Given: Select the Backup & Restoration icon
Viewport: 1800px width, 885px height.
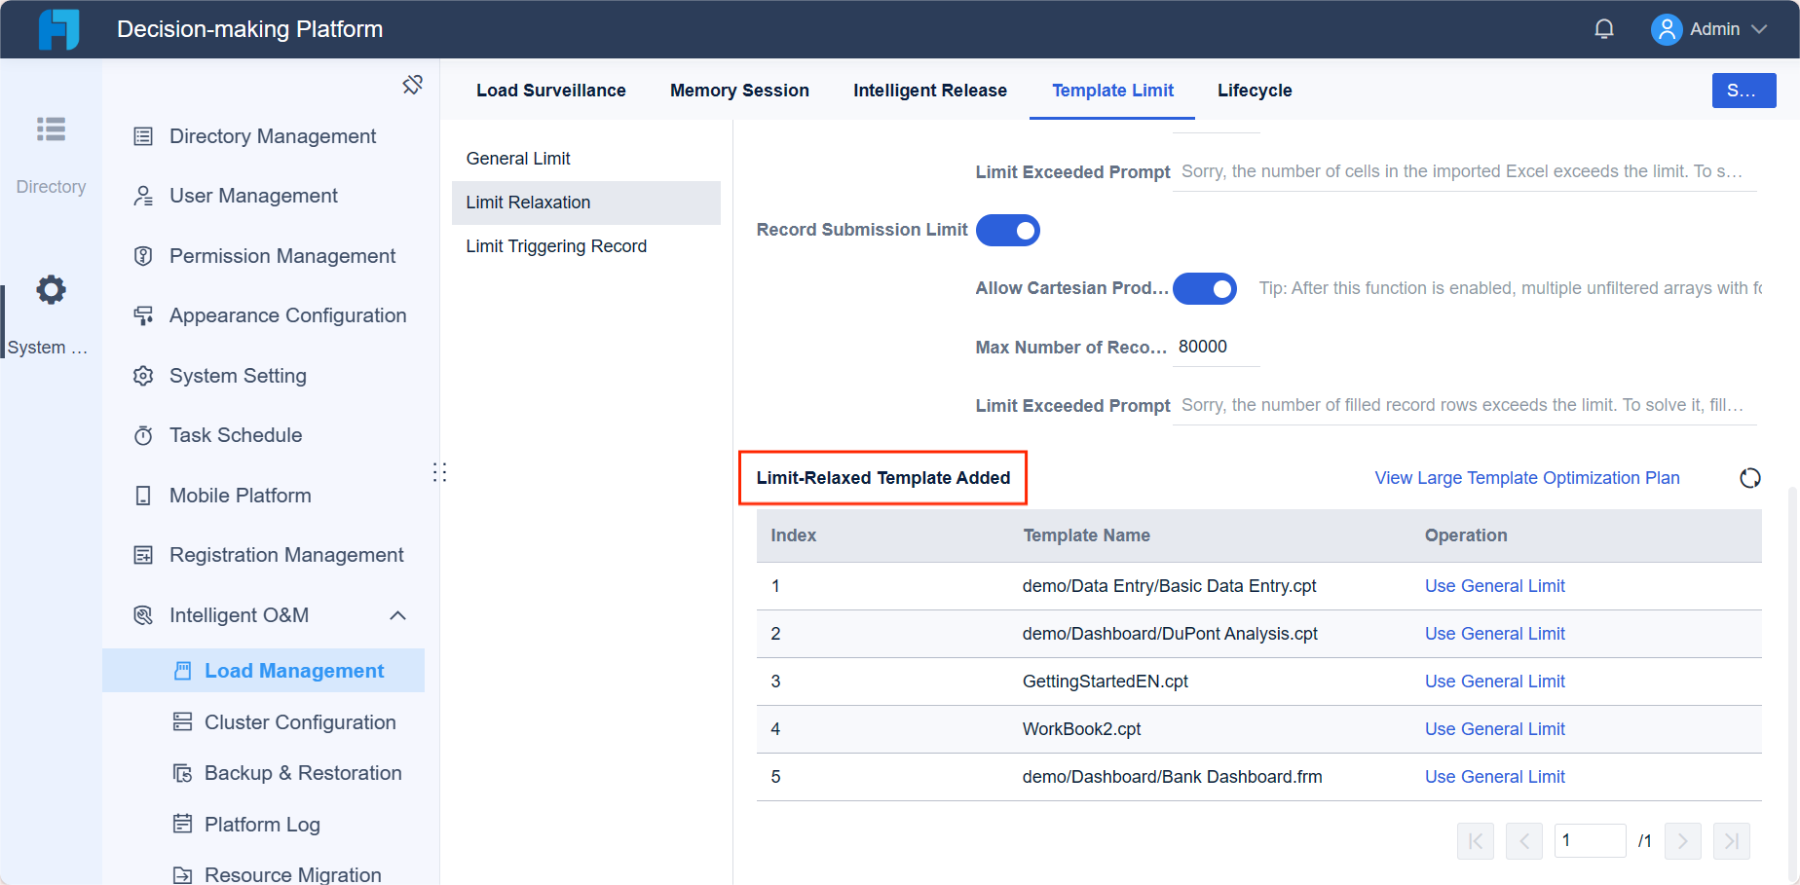Looking at the screenshot, I should (x=182, y=772).
